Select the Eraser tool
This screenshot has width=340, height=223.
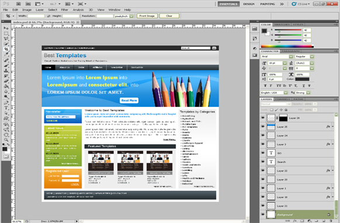coord(6,81)
